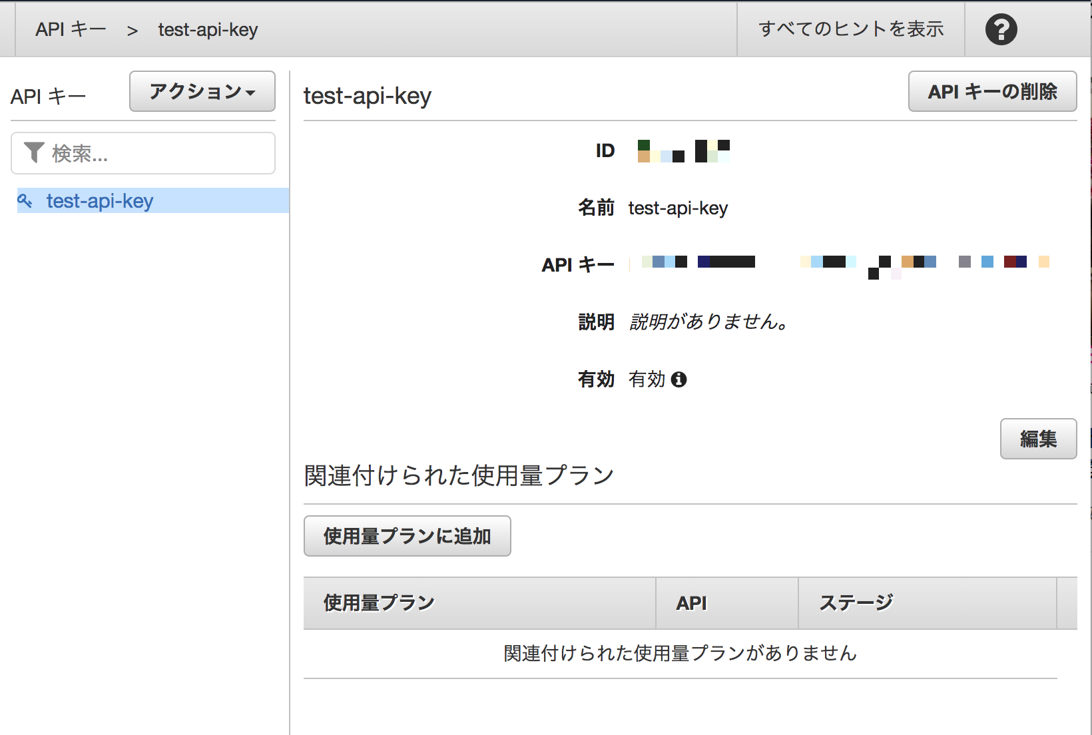Select test-api-key in the left sidebar list
1092x735 pixels.
(100, 200)
